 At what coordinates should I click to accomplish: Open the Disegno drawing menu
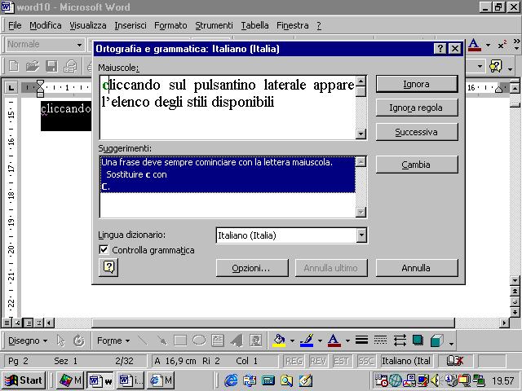coord(28,340)
